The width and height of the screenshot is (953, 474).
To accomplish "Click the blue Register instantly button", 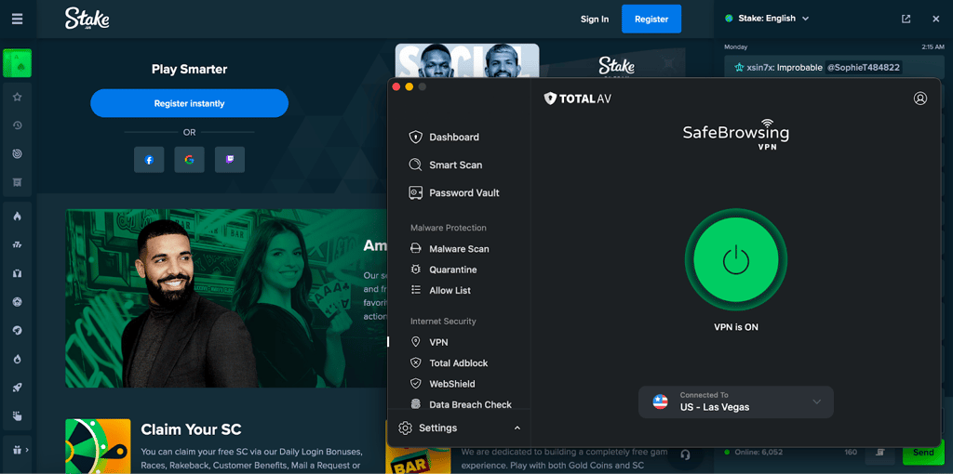I will point(189,103).
